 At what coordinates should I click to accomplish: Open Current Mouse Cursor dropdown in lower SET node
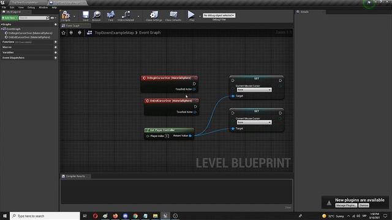click(x=254, y=122)
